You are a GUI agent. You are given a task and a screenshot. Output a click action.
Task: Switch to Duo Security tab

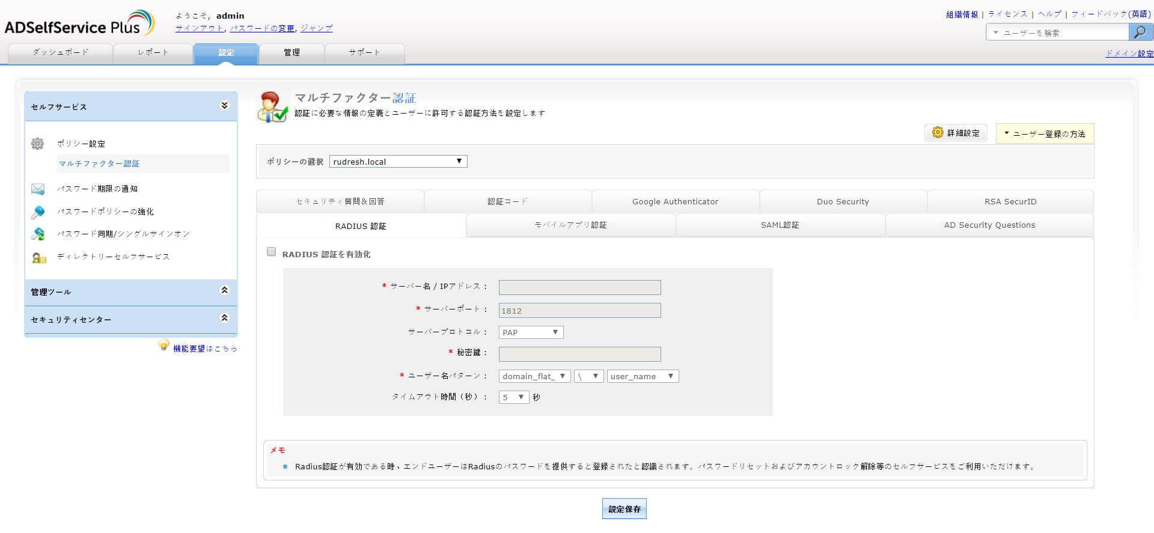tap(843, 201)
